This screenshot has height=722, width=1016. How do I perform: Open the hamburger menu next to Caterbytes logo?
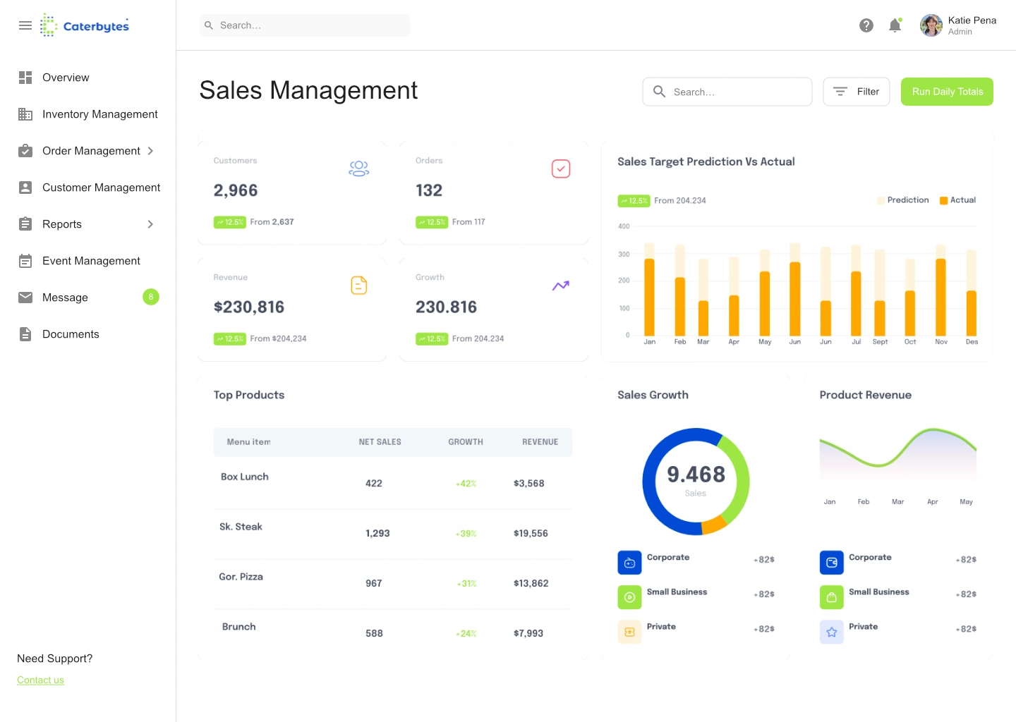tap(25, 25)
